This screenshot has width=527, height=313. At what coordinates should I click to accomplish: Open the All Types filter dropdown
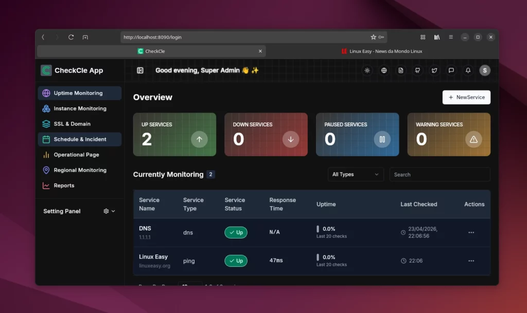coord(356,174)
